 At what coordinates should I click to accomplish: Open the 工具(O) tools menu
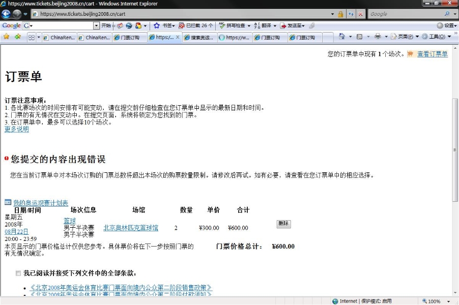(x=436, y=37)
